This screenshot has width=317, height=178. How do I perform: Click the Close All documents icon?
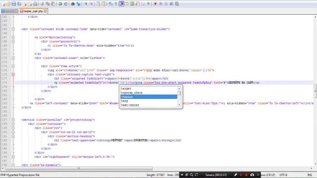30,4
